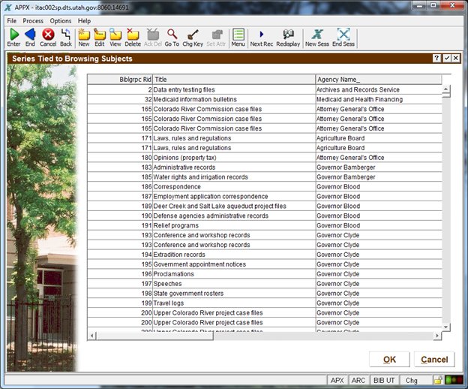The height and width of the screenshot is (389, 468).
Task: Open the Menu list icon
Action: click(x=238, y=35)
